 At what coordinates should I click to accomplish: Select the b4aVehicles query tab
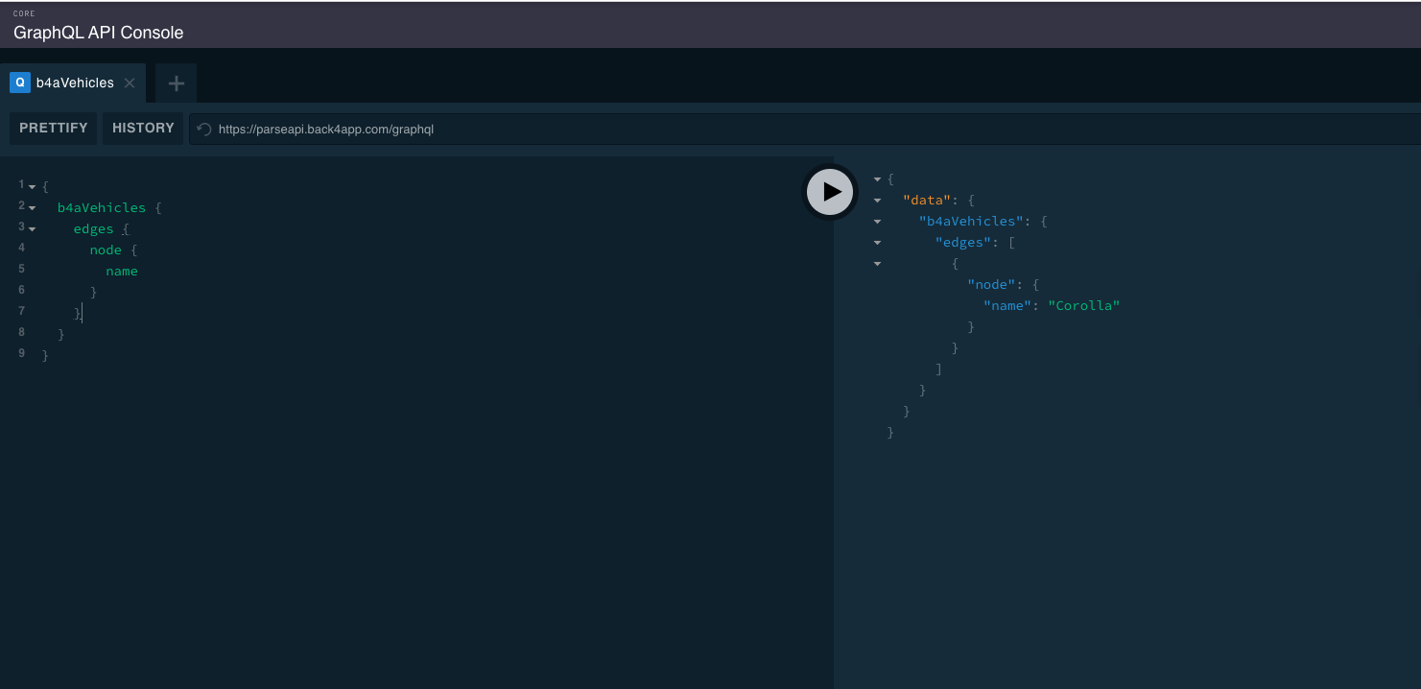(75, 83)
